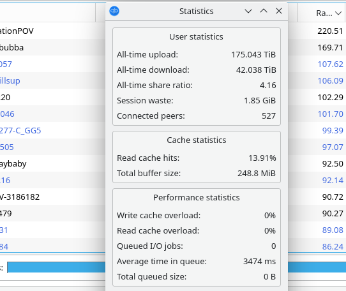
Task: Click the User statistics group heading
Action: click(196, 36)
